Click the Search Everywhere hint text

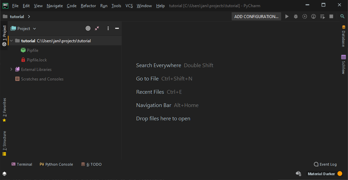(x=158, y=65)
